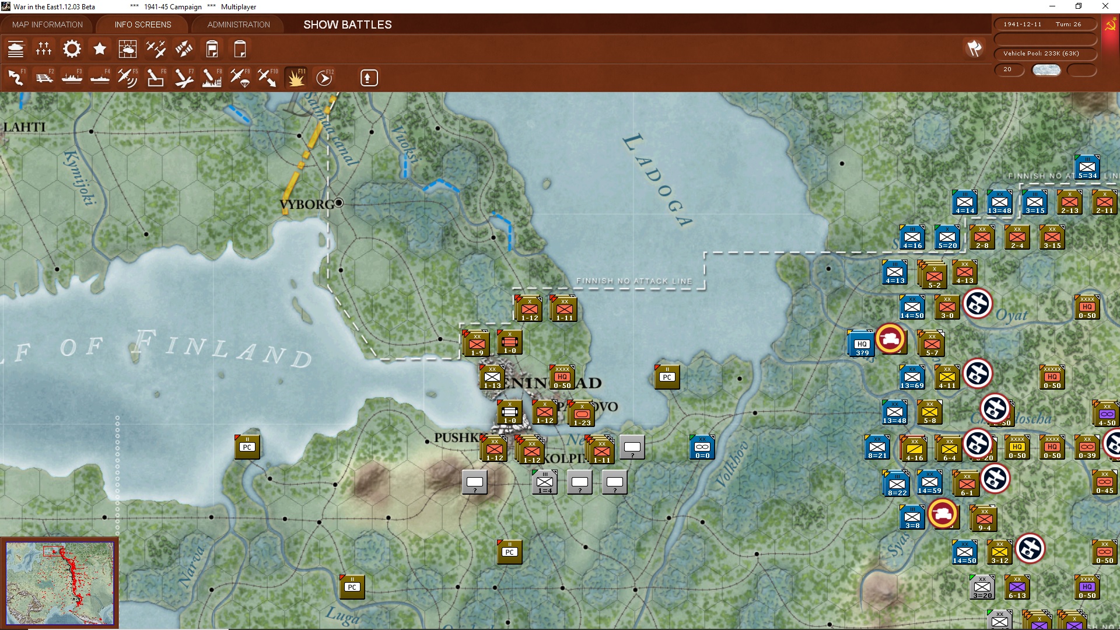Open the Order of Battle screen icon
The image size is (1120, 630).
(16, 49)
